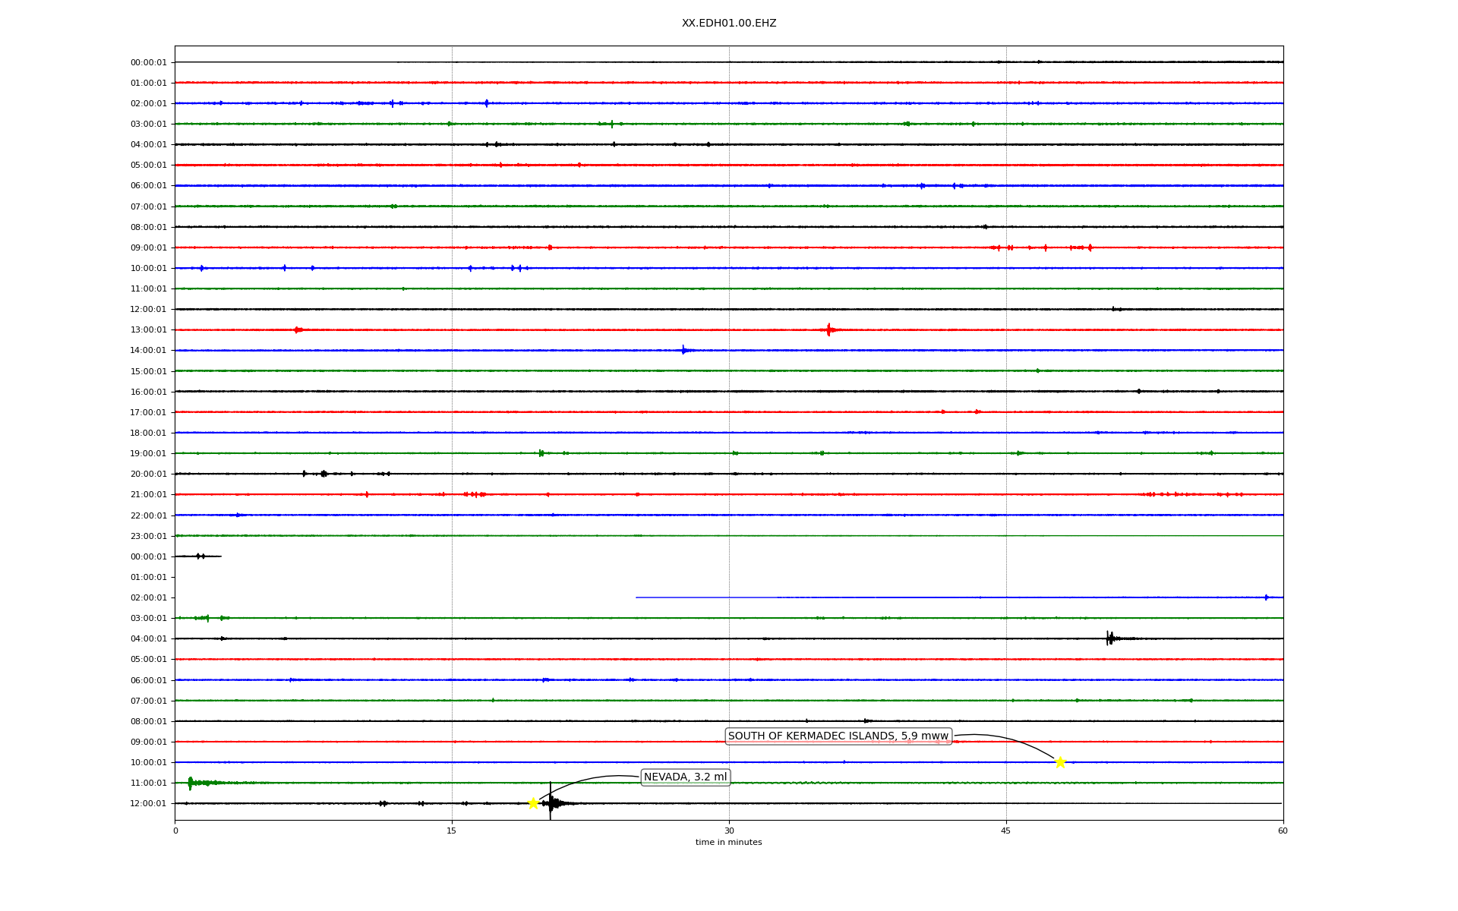The image size is (1458, 911).
Task: Click the blue spike ending lower 02:00:01 trace
Action: pos(1266,597)
